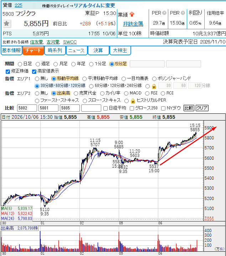Select the custom 分線 locked radio
The height and width of the screenshot is (256, 226).
coord(148,86)
